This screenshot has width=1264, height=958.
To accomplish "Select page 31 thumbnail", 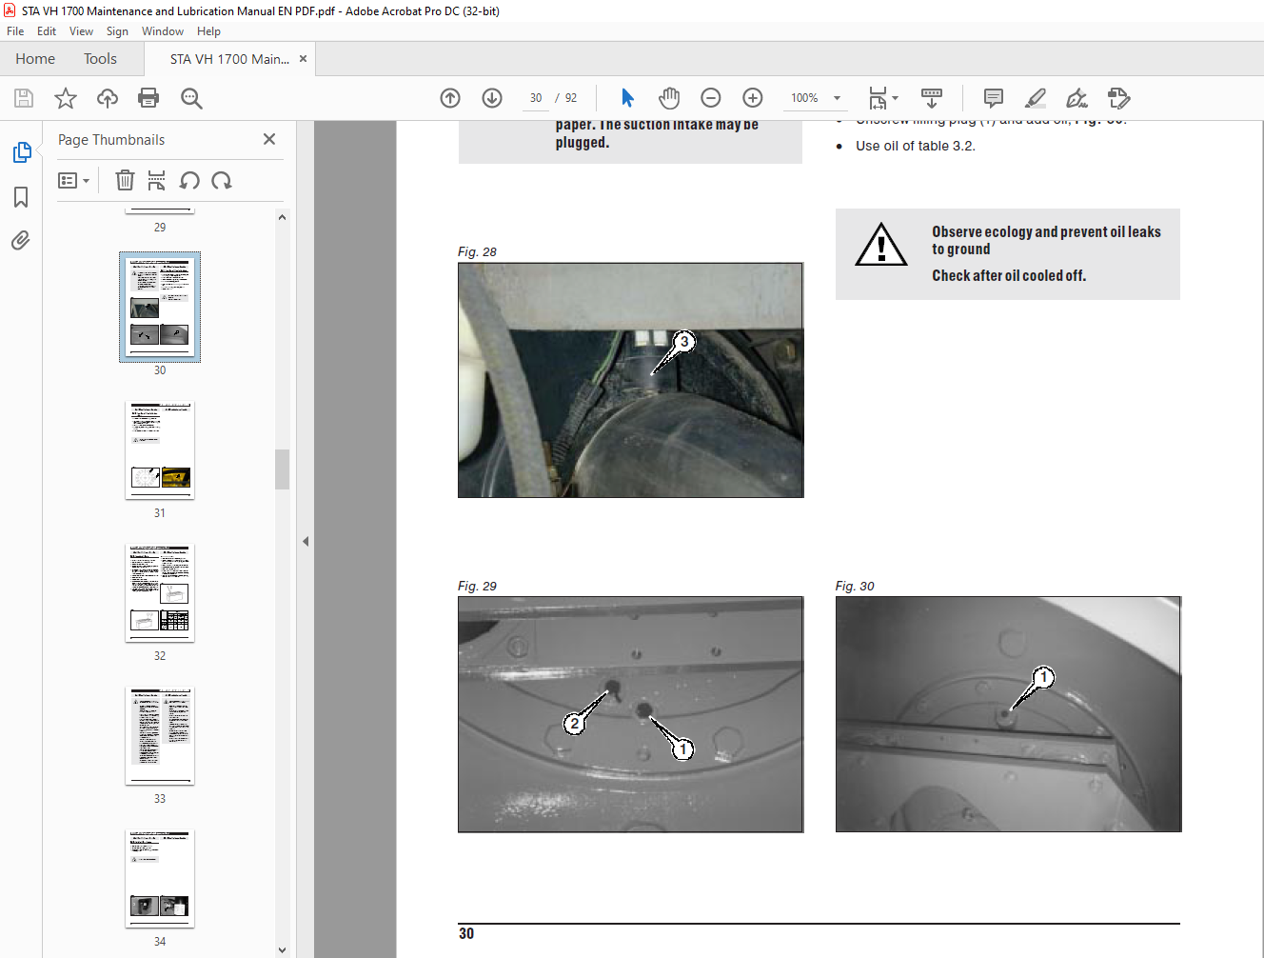I will point(160,449).
